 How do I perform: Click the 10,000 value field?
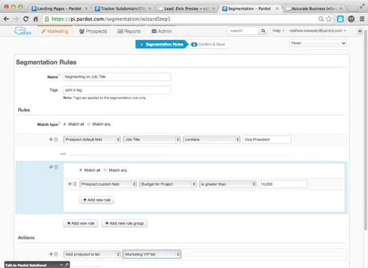pos(283,184)
